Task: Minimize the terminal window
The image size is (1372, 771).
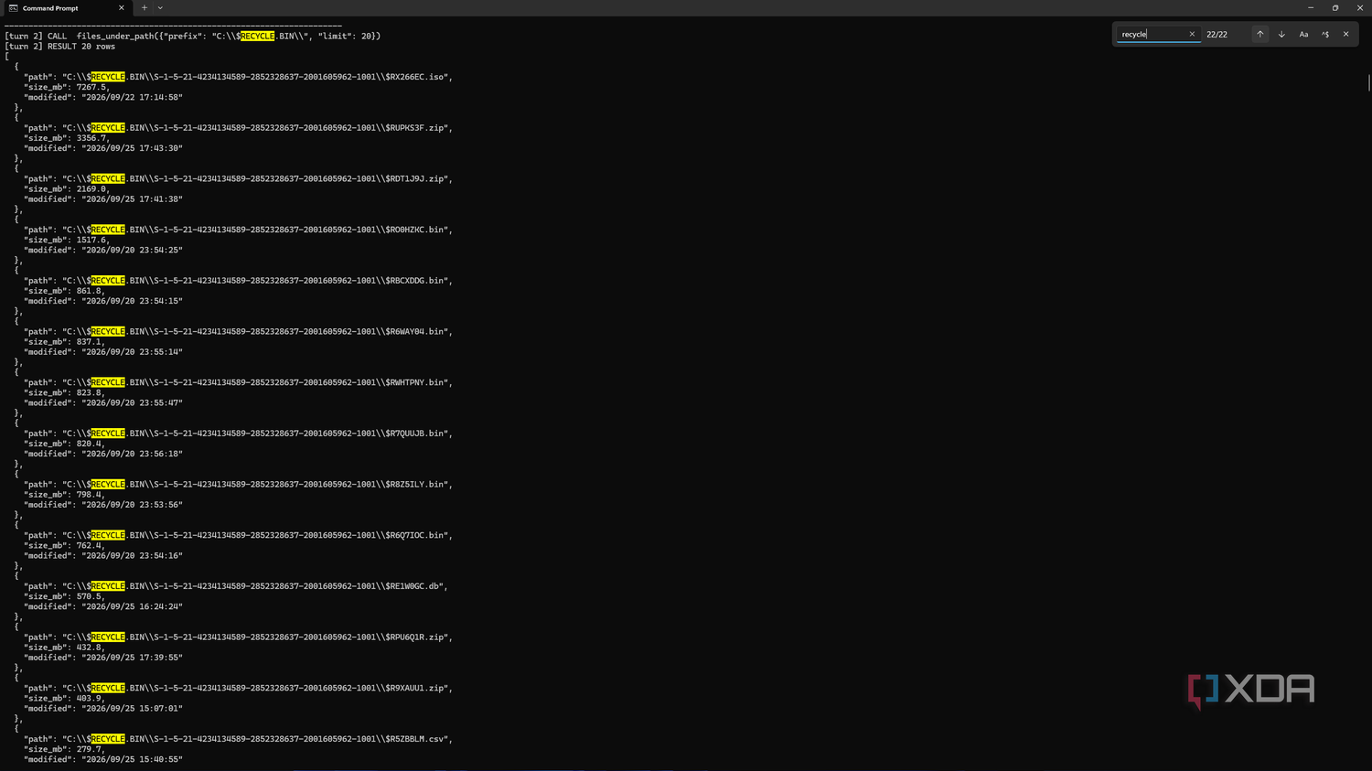Action: pos(1311,7)
